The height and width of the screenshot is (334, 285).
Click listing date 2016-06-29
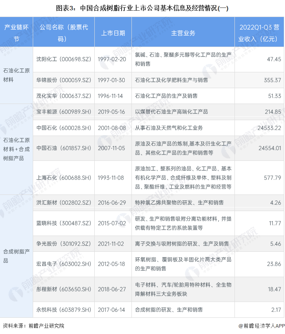pos(112,202)
